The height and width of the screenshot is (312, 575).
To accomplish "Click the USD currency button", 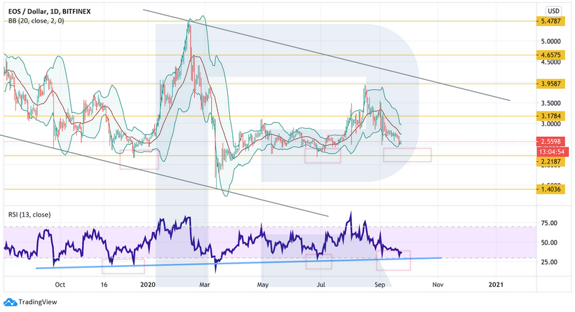I will (553, 11).
